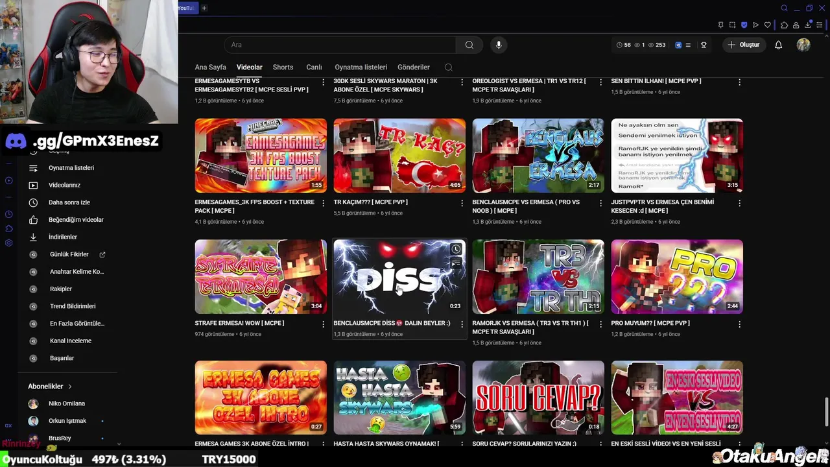Open HASTA HASTA SKYWARS video thumbnail

click(399, 398)
